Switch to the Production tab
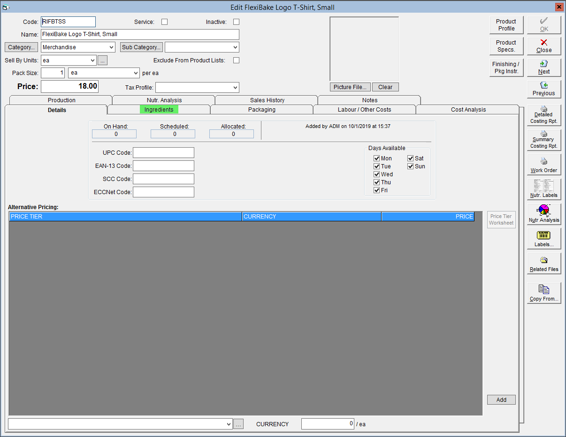 pyautogui.click(x=61, y=100)
